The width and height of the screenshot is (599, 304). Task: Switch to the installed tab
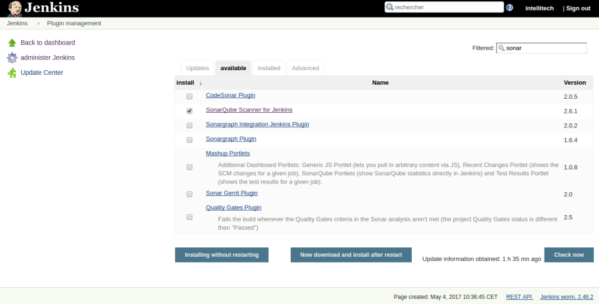[269, 68]
